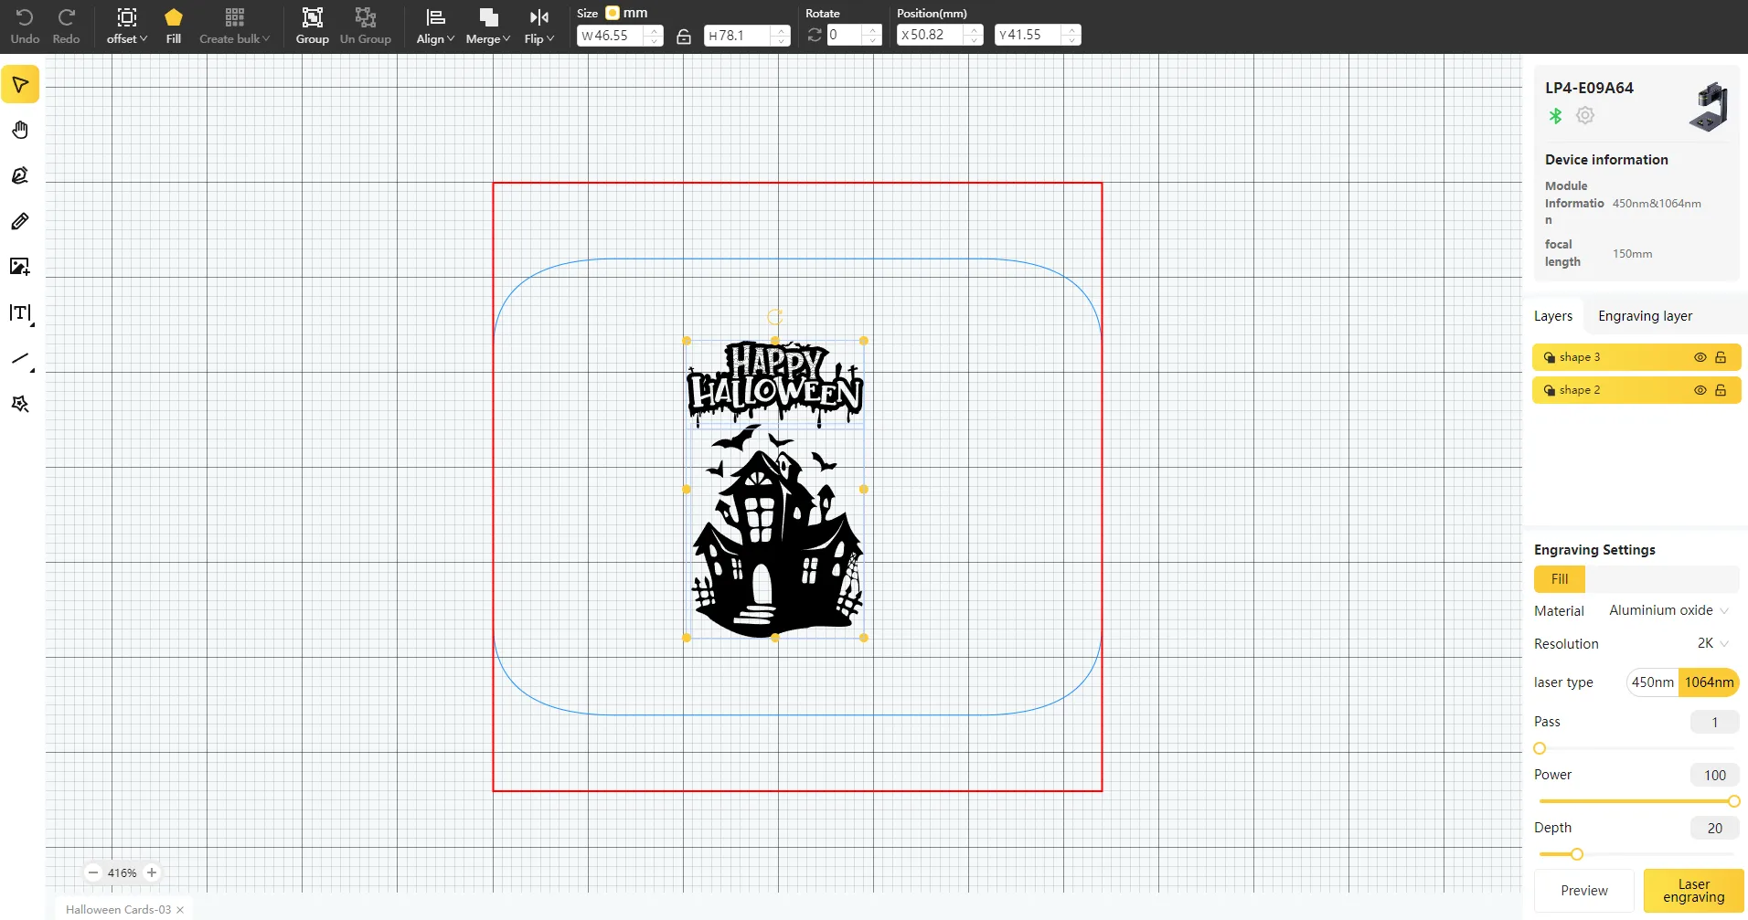Activate the hand pan tool

[x=20, y=130]
